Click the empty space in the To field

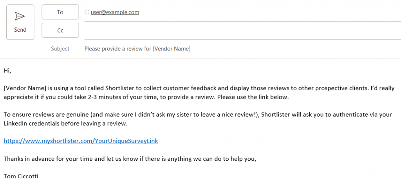click(255, 13)
